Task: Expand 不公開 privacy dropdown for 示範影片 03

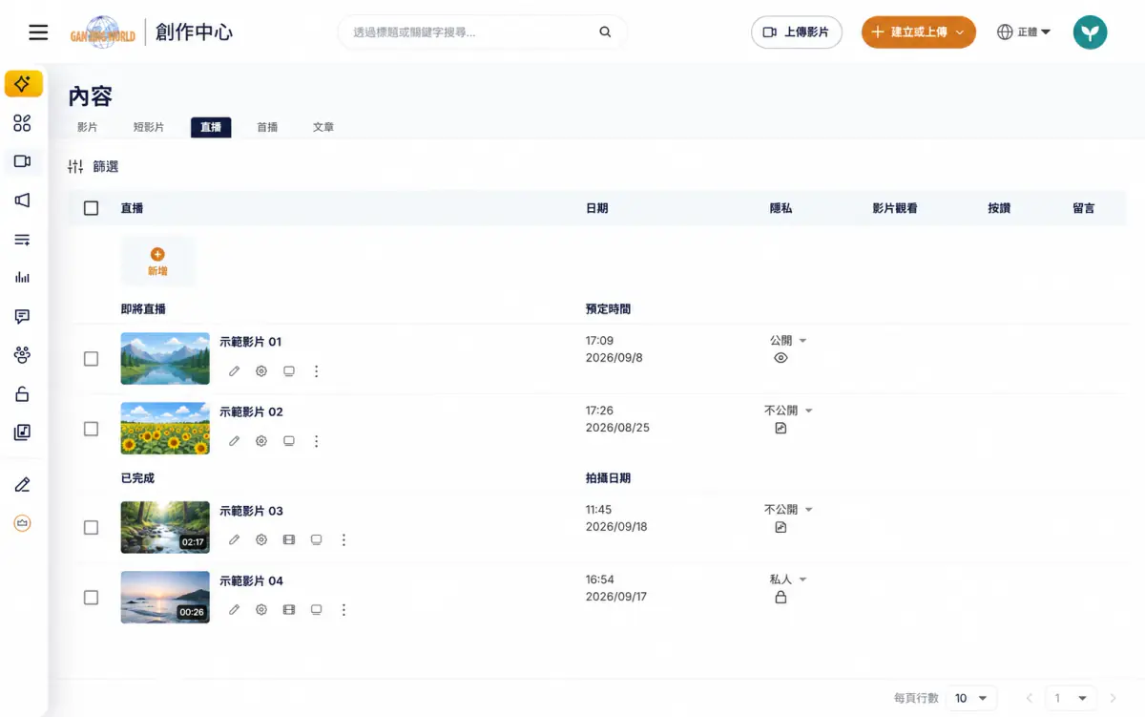Action: coord(789,509)
